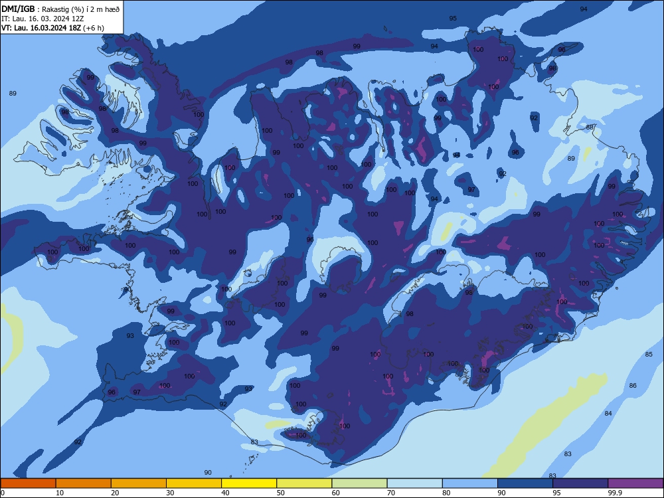
Task: Pick the 95–99.9 dark navy legend swatch
Action: (580, 483)
